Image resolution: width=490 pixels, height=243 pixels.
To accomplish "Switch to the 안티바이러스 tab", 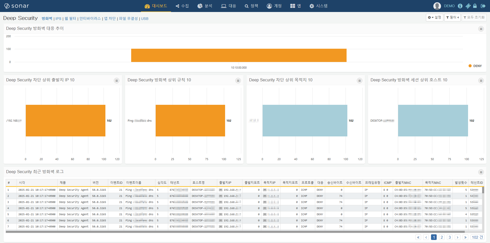I will pos(90,19).
